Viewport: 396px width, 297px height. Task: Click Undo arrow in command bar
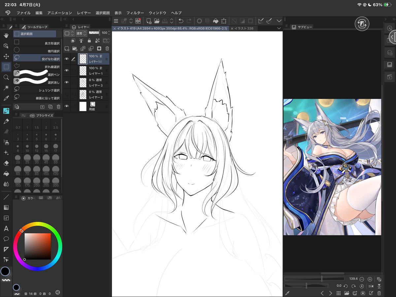(x=181, y=21)
